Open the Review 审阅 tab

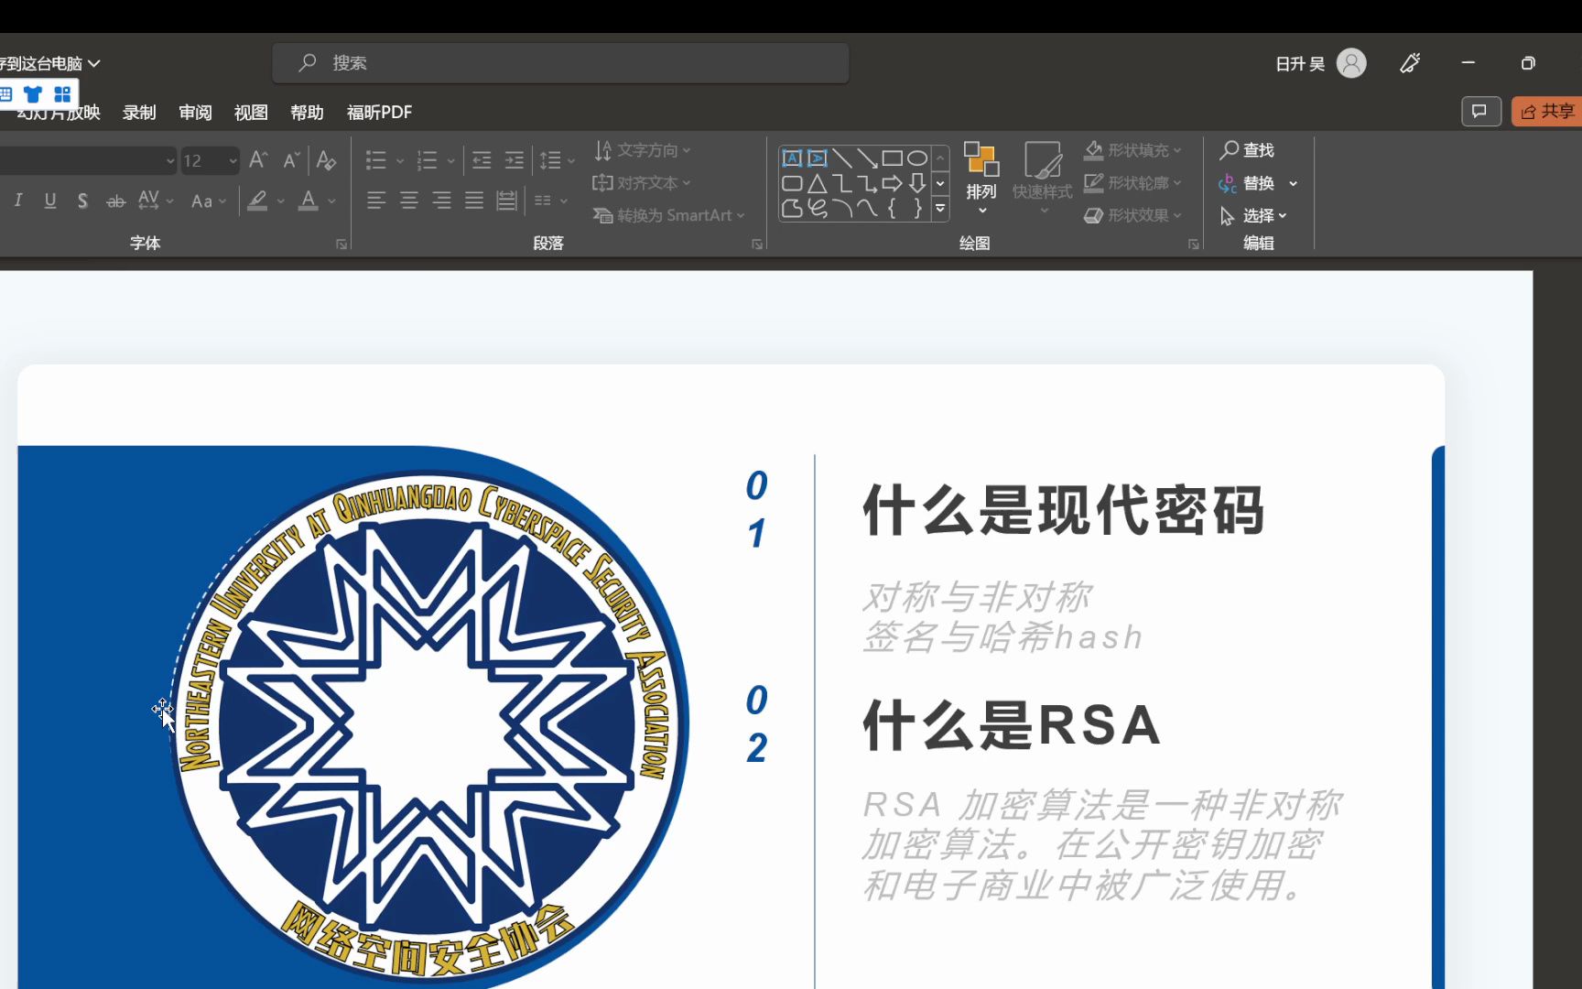click(195, 113)
